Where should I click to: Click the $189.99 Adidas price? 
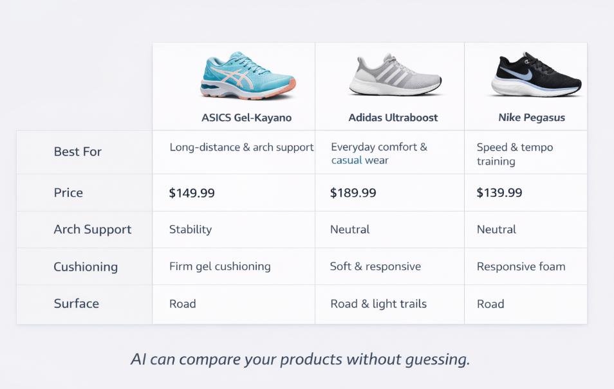tap(353, 193)
